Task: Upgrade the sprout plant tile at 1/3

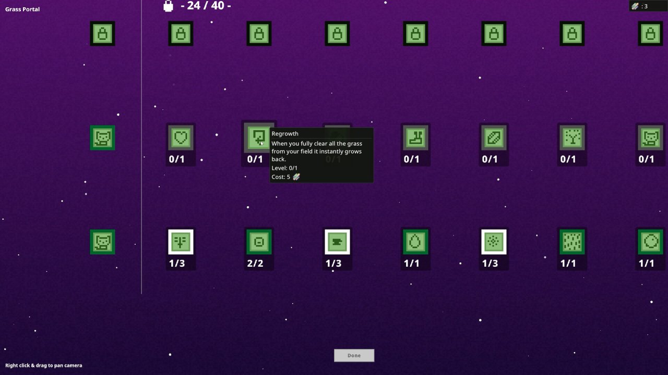Action: click(181, 242)
